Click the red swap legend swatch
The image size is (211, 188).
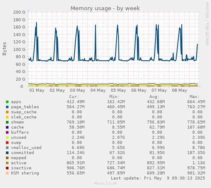tap(7, 143)
